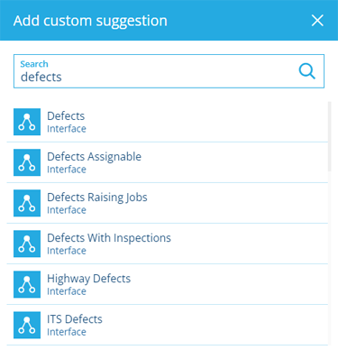The width and height of the screenshot is (338, 359).
Task: Click the scrollbar track below the thumb
Action: (x=330, y=259)
